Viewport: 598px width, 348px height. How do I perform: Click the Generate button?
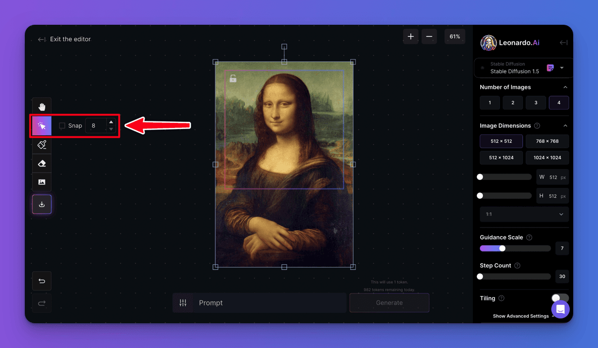[x=389, y=303]
